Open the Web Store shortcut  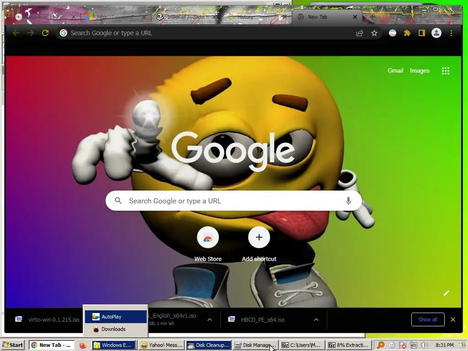pos(208,244)
